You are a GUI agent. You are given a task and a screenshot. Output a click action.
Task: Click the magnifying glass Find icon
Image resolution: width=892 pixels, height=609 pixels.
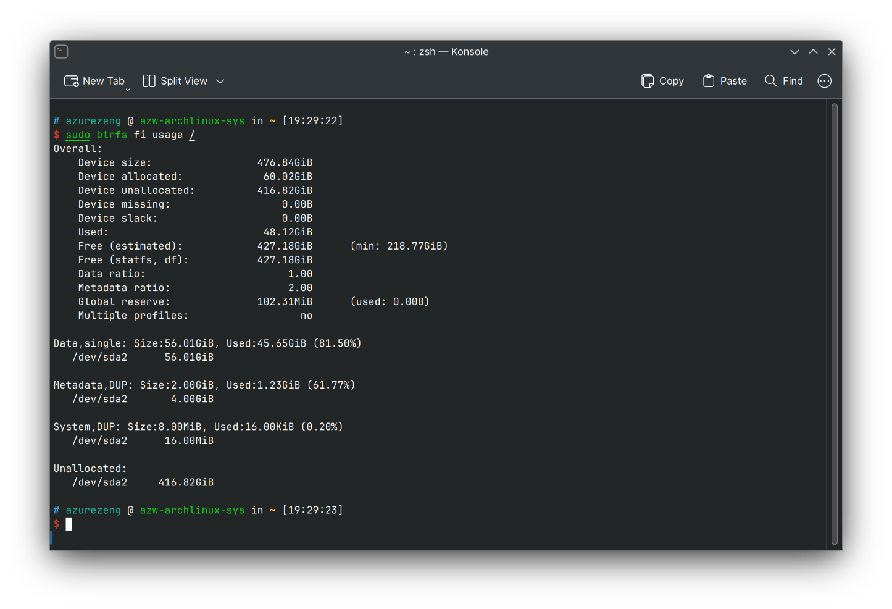click(770, 81)
